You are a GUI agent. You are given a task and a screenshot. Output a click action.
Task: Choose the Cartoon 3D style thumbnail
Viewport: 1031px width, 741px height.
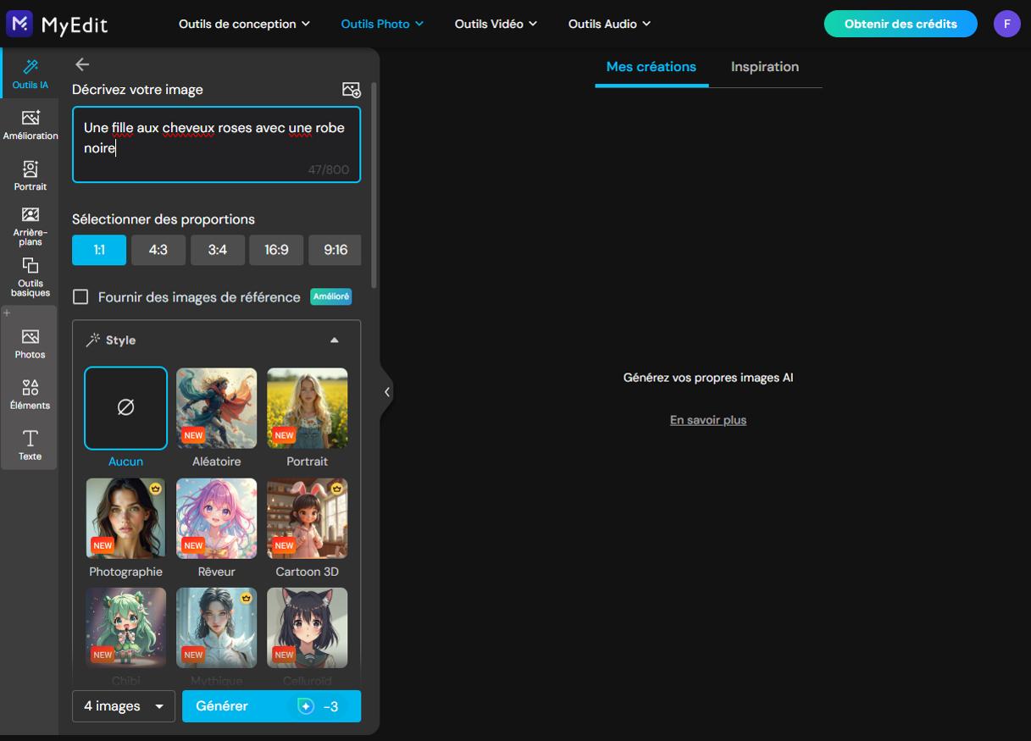[307, 518]
